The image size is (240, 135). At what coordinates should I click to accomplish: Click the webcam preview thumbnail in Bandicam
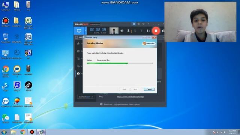click(x=114, y=31)
